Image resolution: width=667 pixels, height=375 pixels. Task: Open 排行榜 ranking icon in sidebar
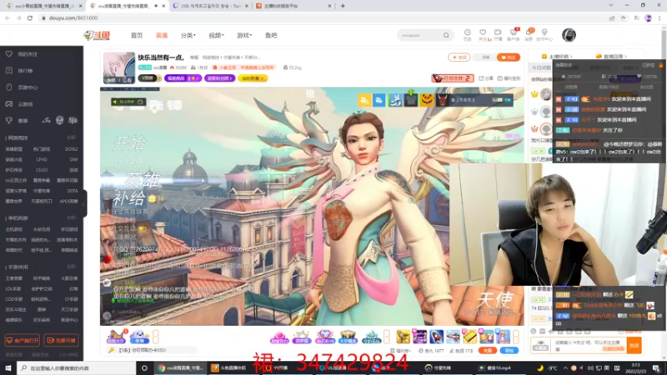click(x=9, y=71)
